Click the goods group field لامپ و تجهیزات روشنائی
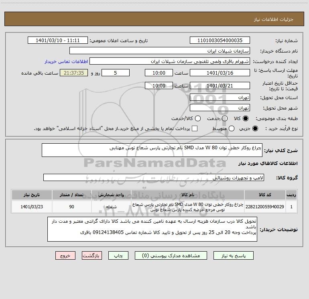Screen dimensions: 309x299 154,177
